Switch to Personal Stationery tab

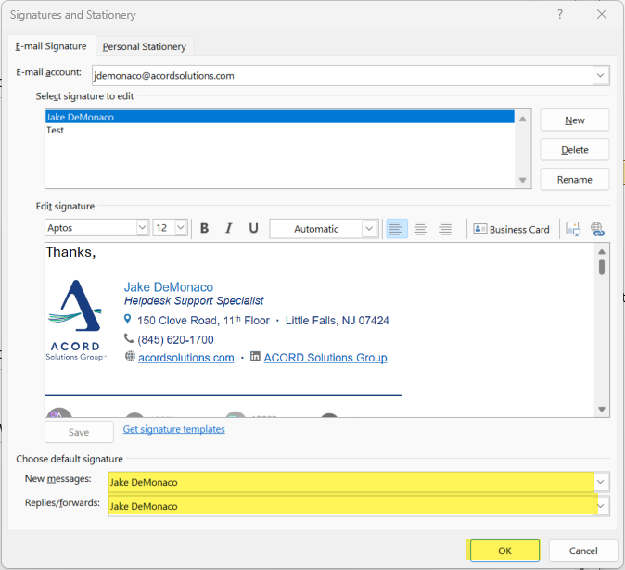point(144,46)
